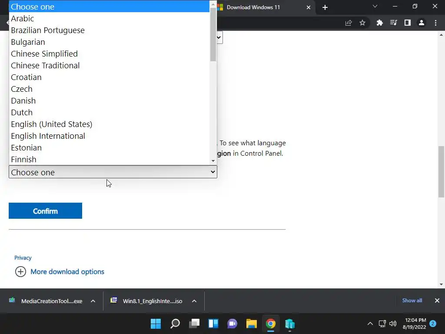445x334 pixels.
Task: Open notification center badge
Action: click(x=433, y=324)
